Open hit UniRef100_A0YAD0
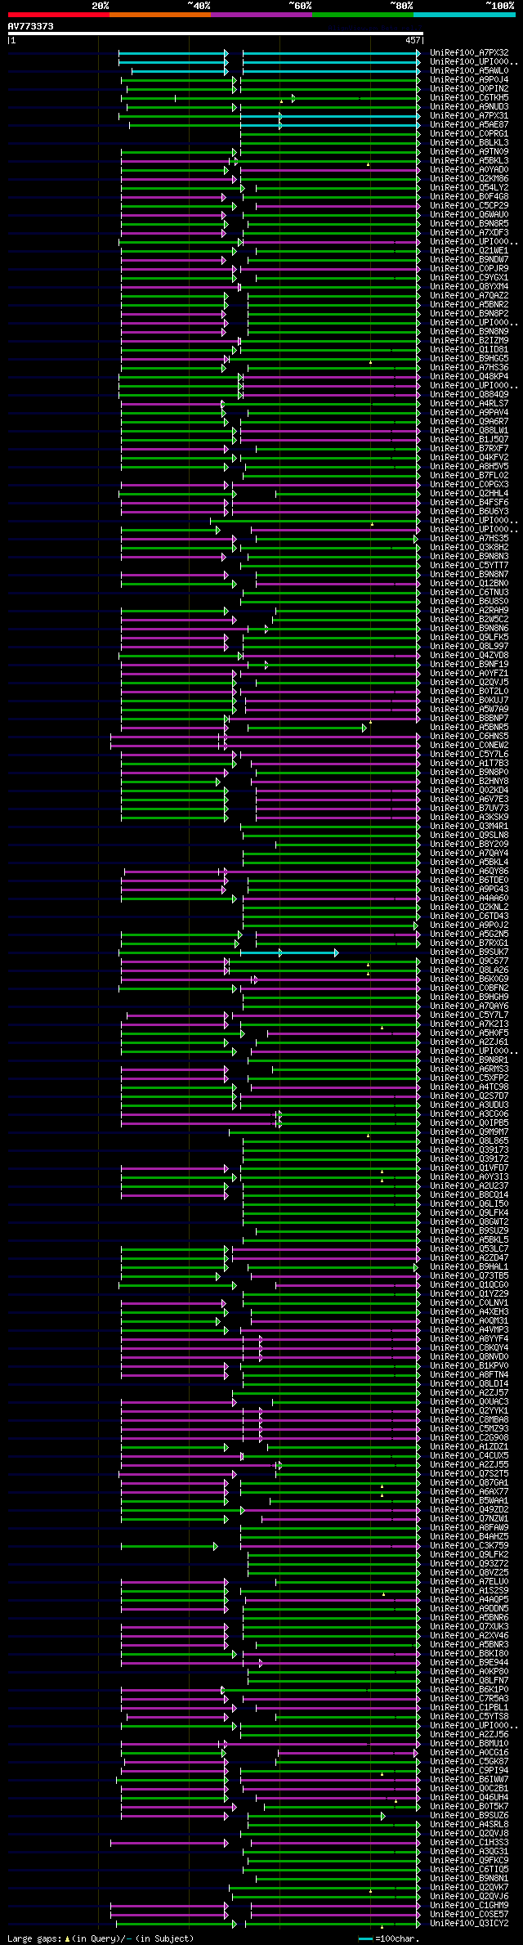 (469, 169)
